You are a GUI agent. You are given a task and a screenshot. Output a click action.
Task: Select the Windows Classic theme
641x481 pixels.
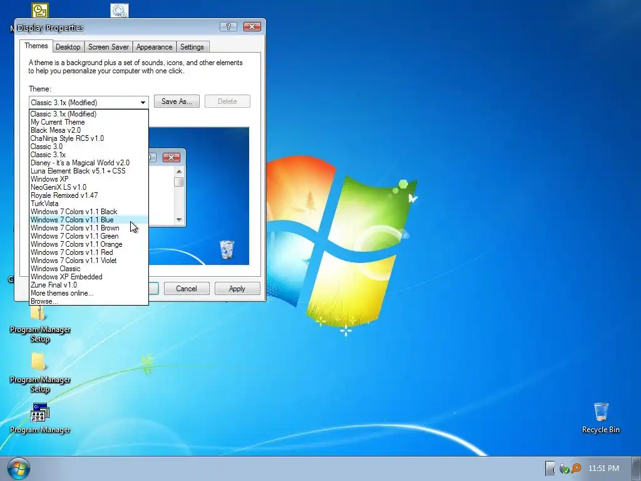tap(89, 269)
